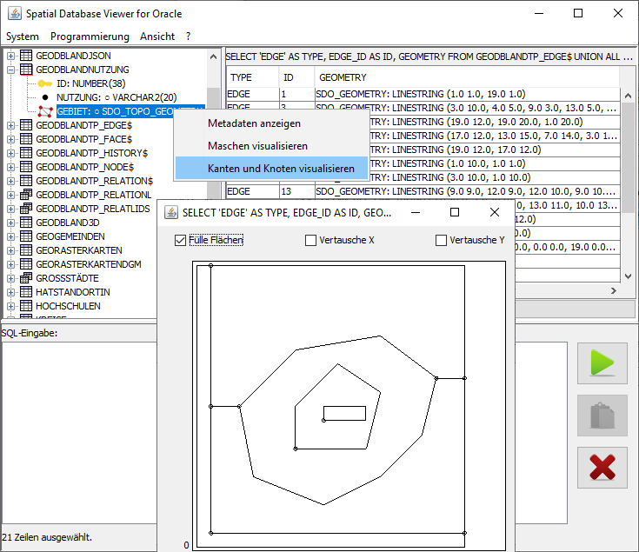Click the GEODBLANDTP_FACE$ table icon

pos(26,139)
